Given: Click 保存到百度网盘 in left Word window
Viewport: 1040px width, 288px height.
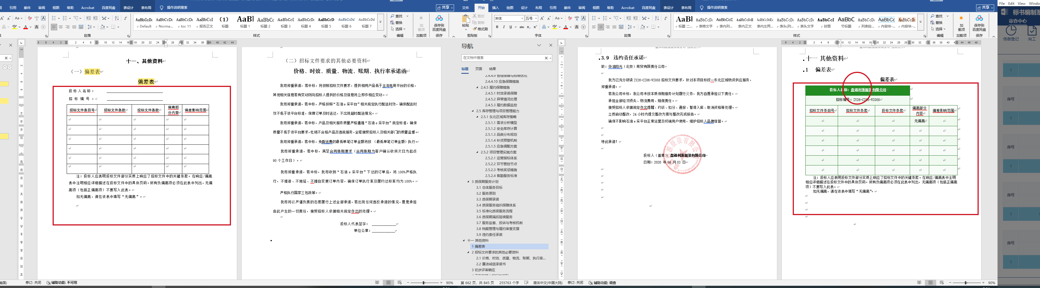Looking at the screenshot, I should coord(439,23).
